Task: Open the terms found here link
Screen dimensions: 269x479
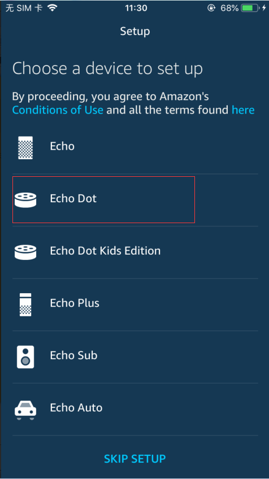Action: [243, 110]
